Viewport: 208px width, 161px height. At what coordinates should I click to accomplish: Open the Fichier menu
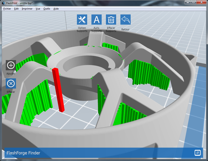click(x=7, y=9)
